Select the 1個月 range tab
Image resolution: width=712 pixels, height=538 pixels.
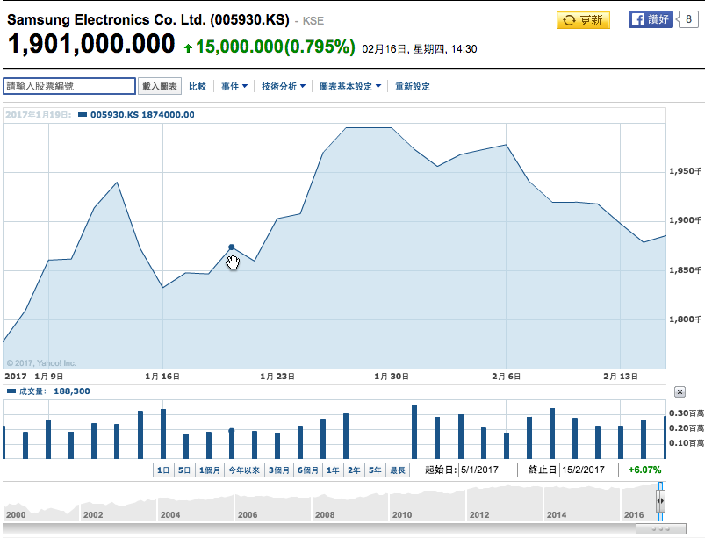click(210, 470)
